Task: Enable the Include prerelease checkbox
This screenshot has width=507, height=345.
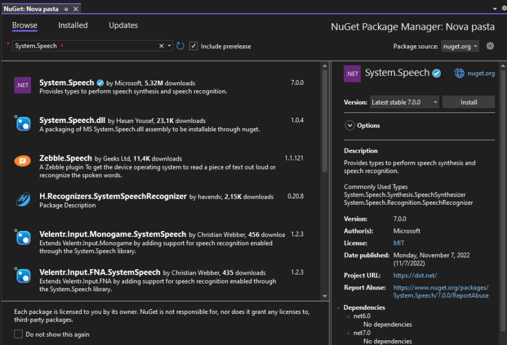Action: 194,45
